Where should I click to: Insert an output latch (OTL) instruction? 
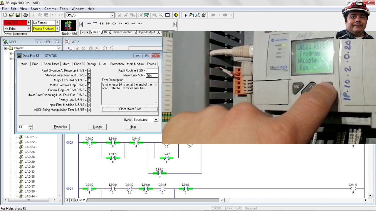[120, 23]
